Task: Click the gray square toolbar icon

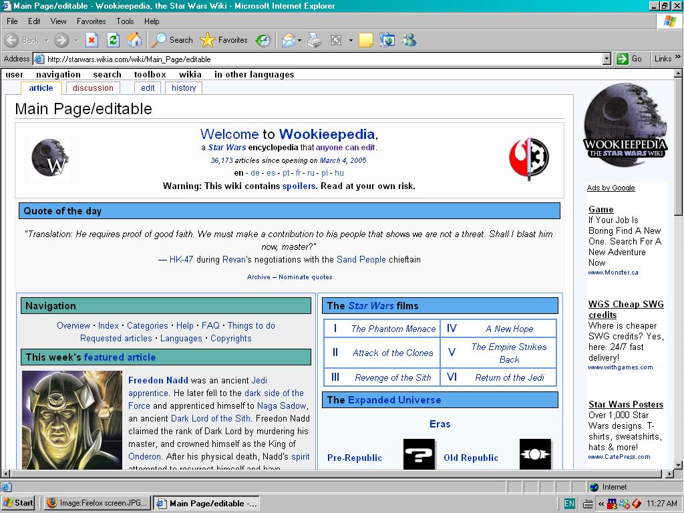Action: point(336,41)
